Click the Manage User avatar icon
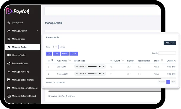The width and height of the screenshot is (181, 109). (9, 39)
